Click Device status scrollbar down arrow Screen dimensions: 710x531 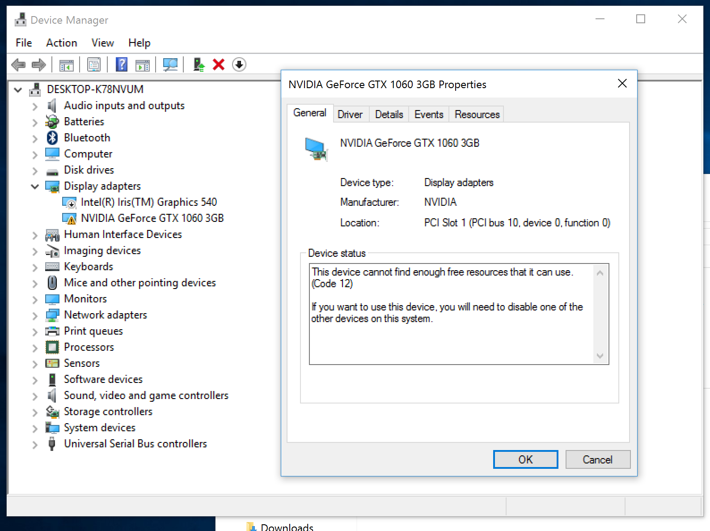point(600,356)
